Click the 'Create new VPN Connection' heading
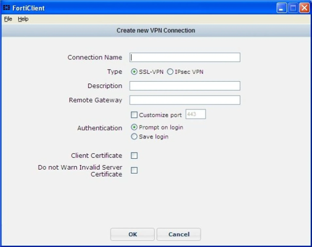 click(156, 30)
